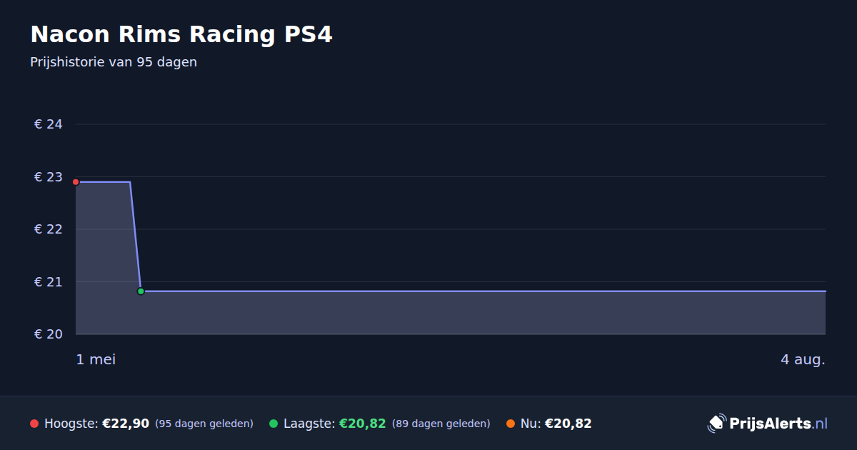Click the current Nu price value
The height and width of the screenshot is (450, 857).
point(568,424)
